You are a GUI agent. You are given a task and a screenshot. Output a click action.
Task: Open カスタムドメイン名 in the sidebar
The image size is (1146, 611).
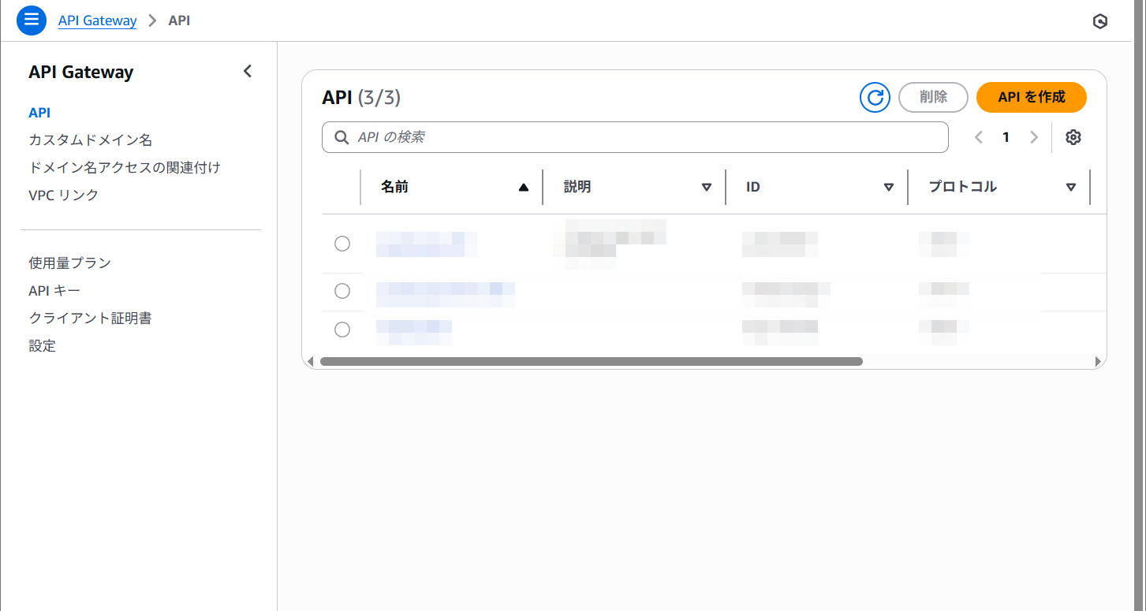tap(90, 140)
